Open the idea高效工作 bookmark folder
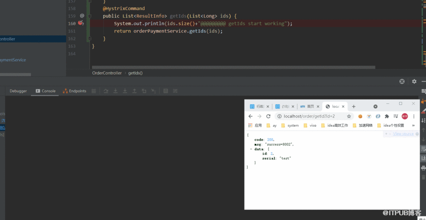 [335, 125]
